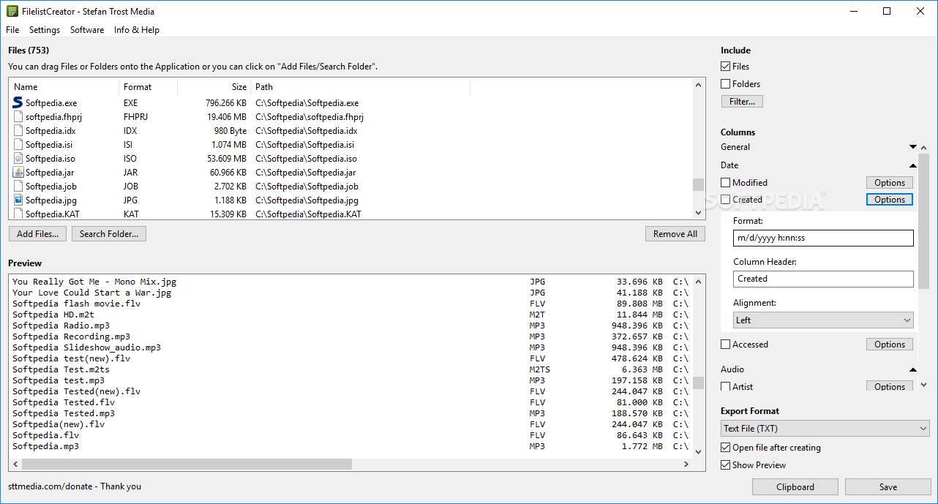938x504 pixels.
Task: Click down arrow of Columns panel scrollbar
Action: point(924,385)
